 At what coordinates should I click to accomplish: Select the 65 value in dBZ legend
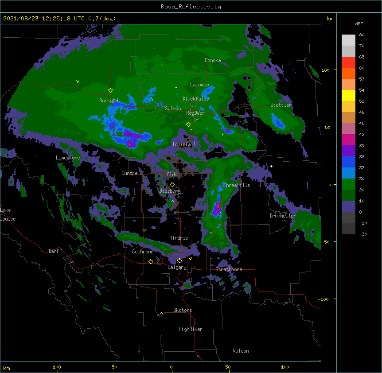click(362, 57)
